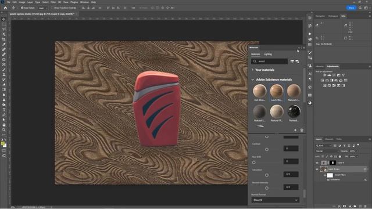Image resolution: width=372 pixels, height=209 pixels.
Task: Open the search icon at top right
Action: (x=360, y=8)
